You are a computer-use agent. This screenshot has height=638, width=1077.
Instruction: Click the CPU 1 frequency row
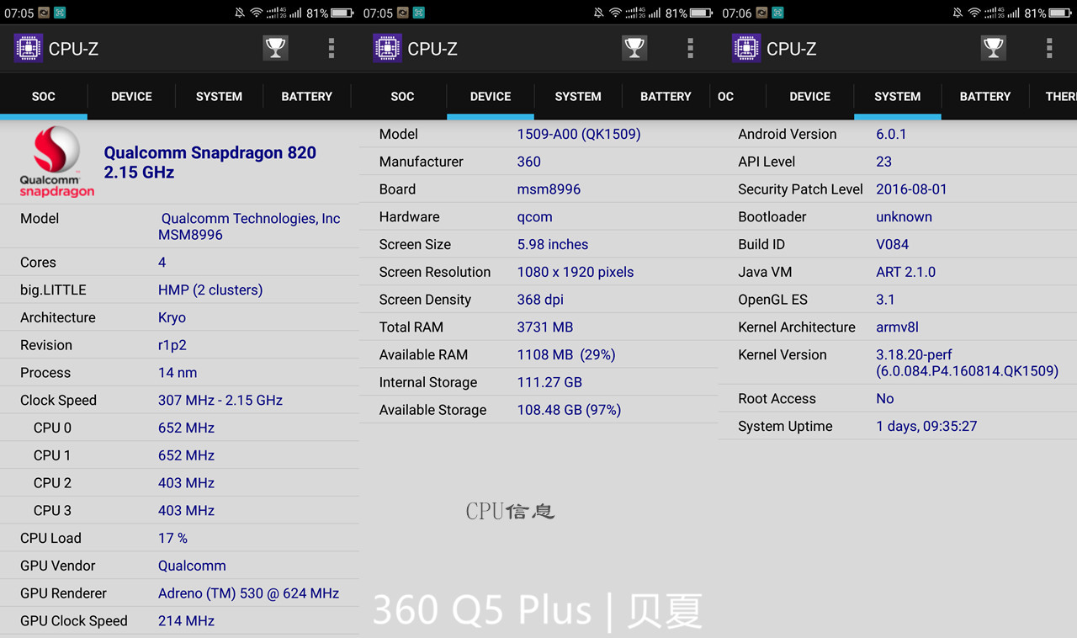(x=179, y=455)
